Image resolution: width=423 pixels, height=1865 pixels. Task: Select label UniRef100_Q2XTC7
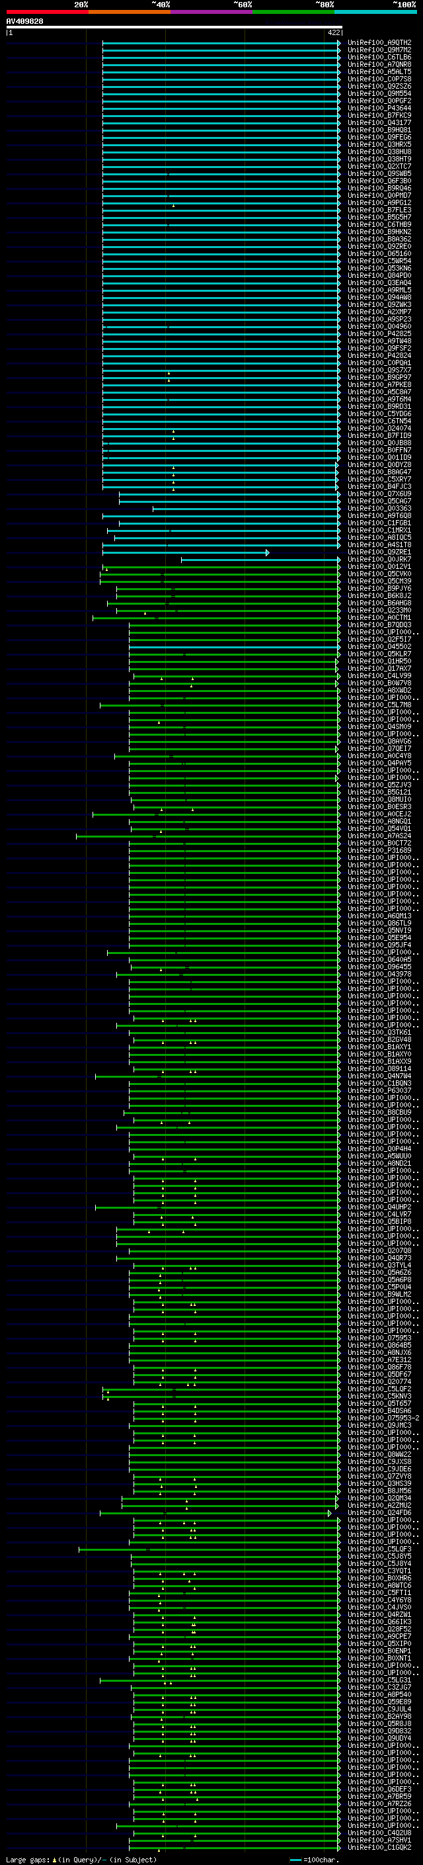[x=379, y=167]
